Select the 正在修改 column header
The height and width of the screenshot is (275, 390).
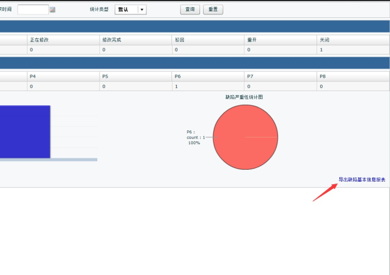39,40
